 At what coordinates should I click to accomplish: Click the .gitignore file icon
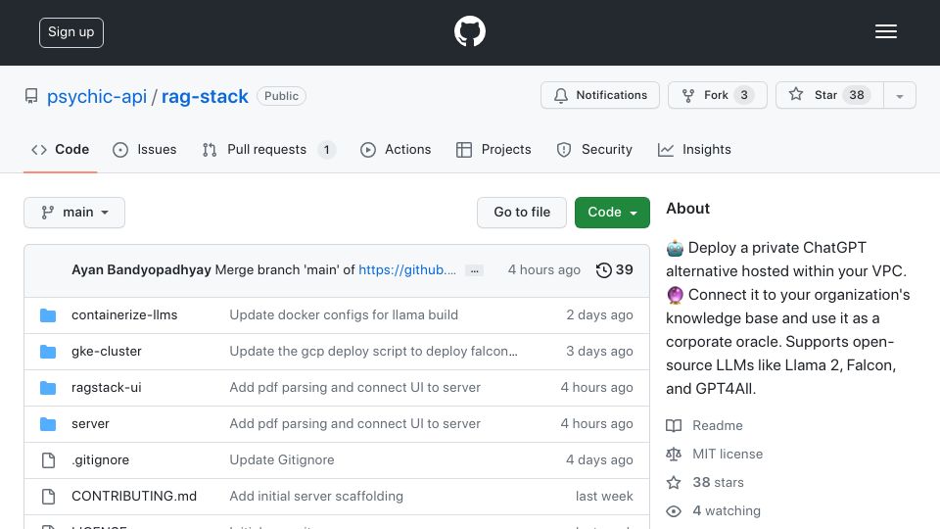48,460
